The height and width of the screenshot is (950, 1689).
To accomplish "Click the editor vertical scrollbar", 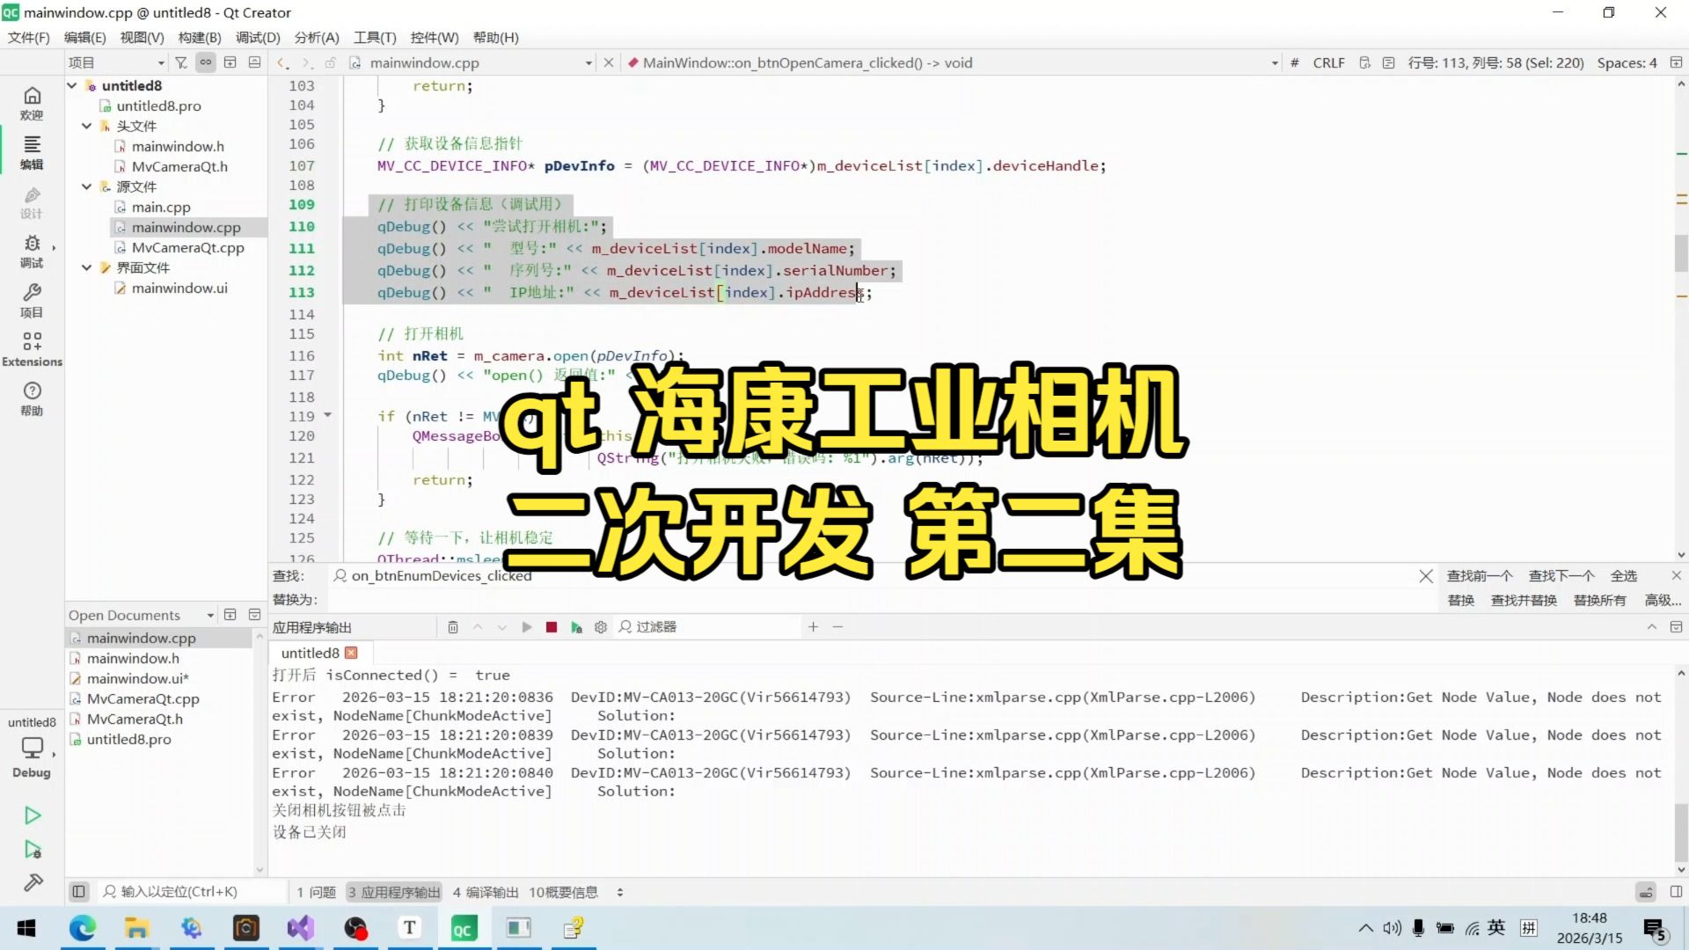I will 1681,253.
